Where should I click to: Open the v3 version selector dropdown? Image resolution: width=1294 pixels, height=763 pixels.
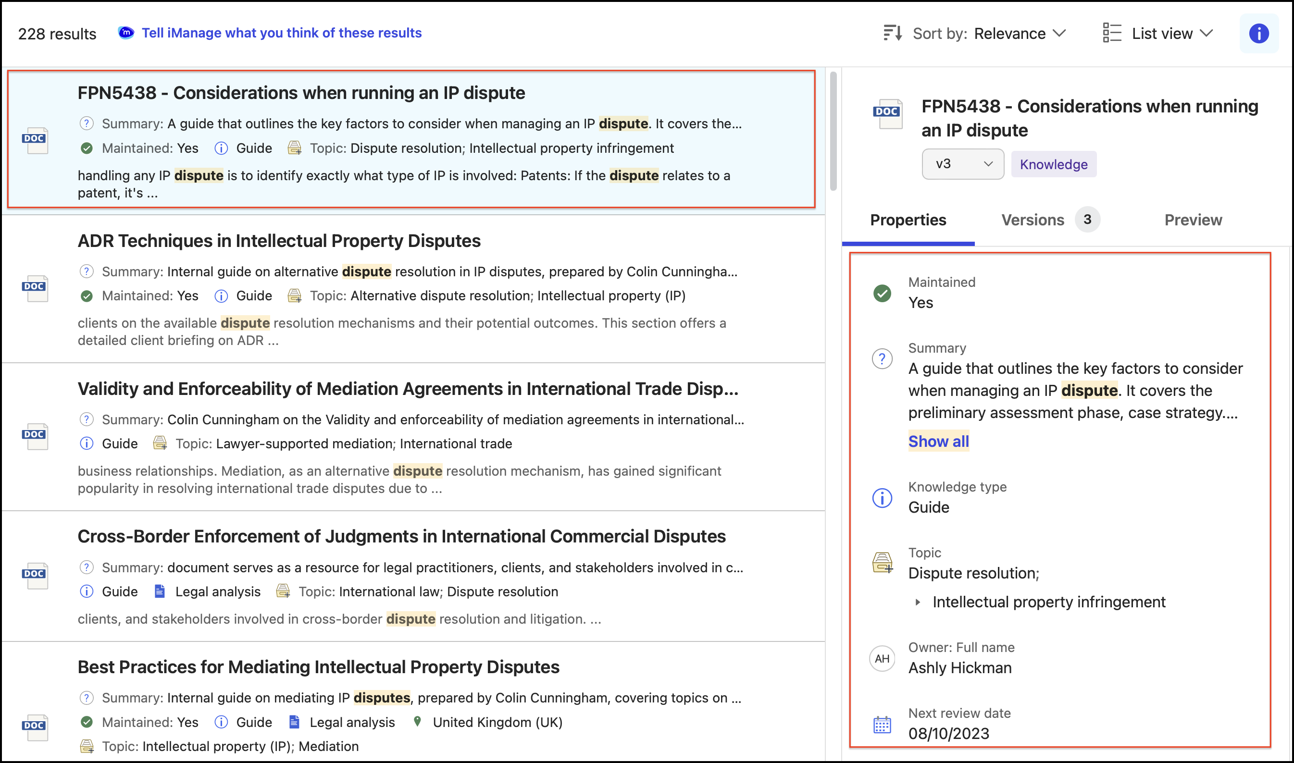(x=962, y=164)
